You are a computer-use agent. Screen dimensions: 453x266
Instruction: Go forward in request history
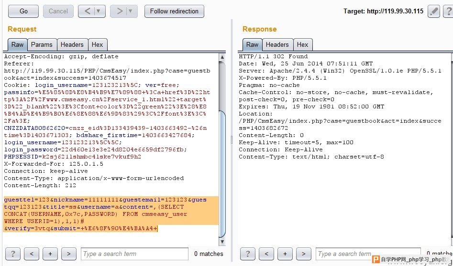coord(120,11)
